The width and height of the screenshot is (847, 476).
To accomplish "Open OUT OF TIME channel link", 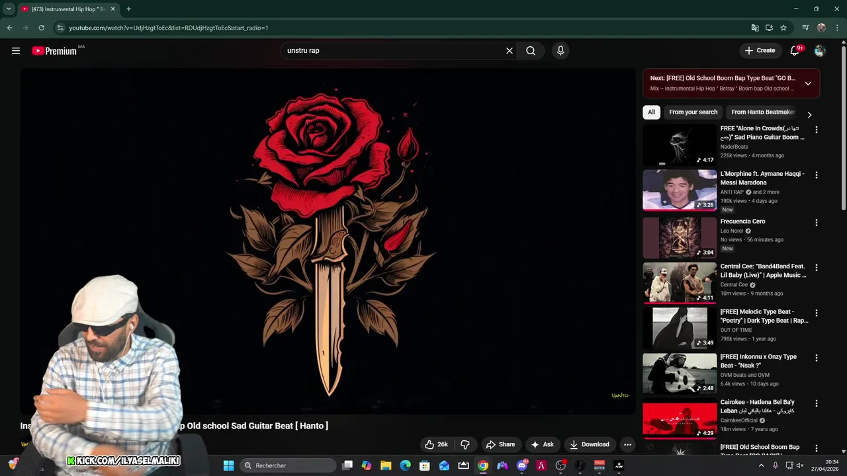I will 736,330.
